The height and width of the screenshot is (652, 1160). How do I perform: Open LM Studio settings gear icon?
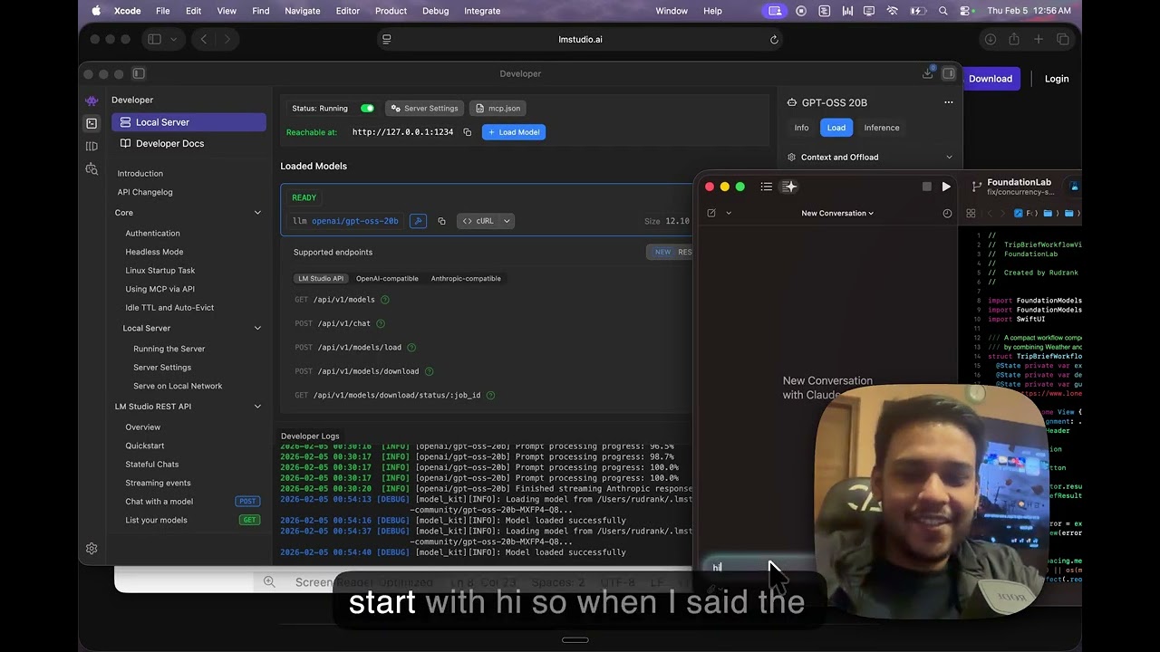[x=92, y=549]
